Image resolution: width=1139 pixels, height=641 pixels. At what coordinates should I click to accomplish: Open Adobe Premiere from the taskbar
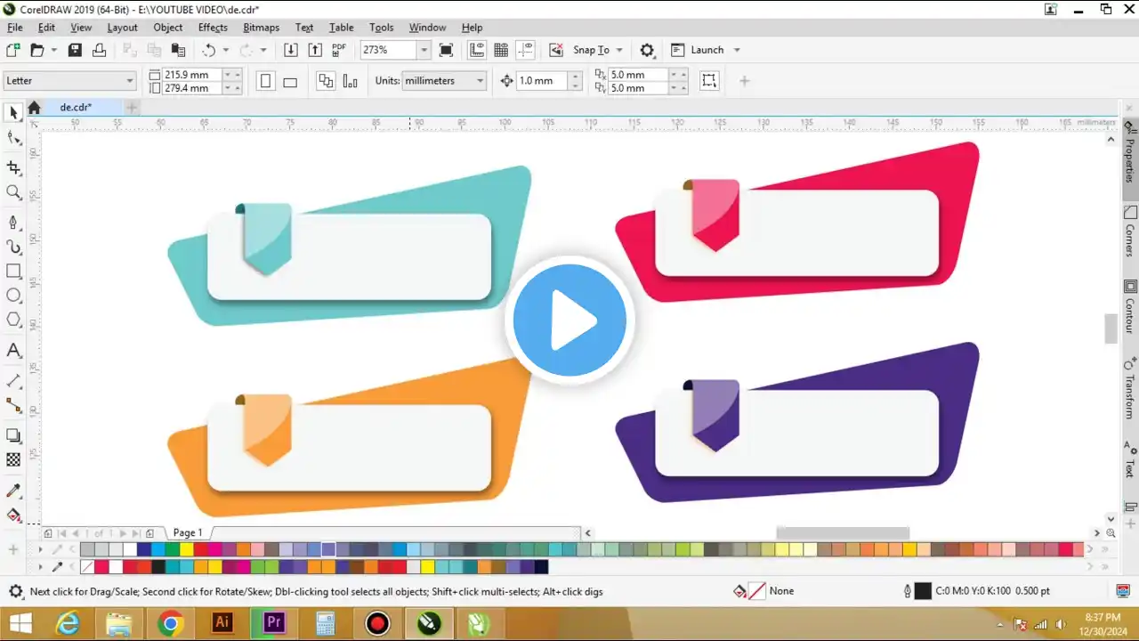tap(273, 623)
